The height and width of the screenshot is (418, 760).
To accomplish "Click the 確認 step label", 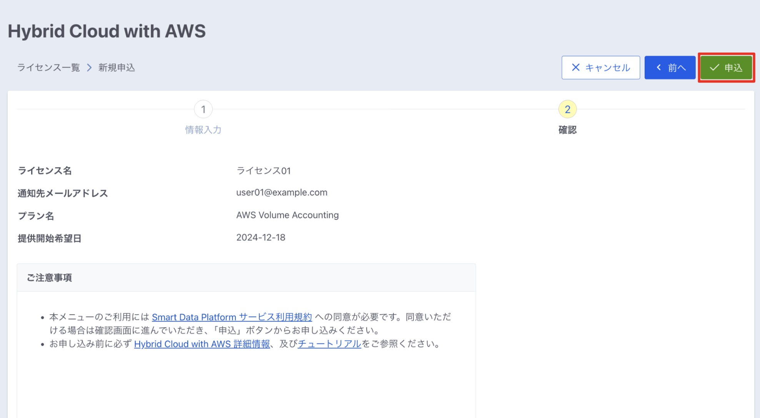I will tap(567, 130).
